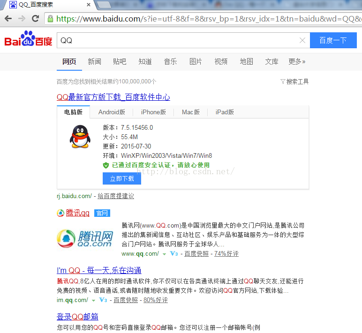Open the 登录QQ邮箱 result

click(77, 317)
